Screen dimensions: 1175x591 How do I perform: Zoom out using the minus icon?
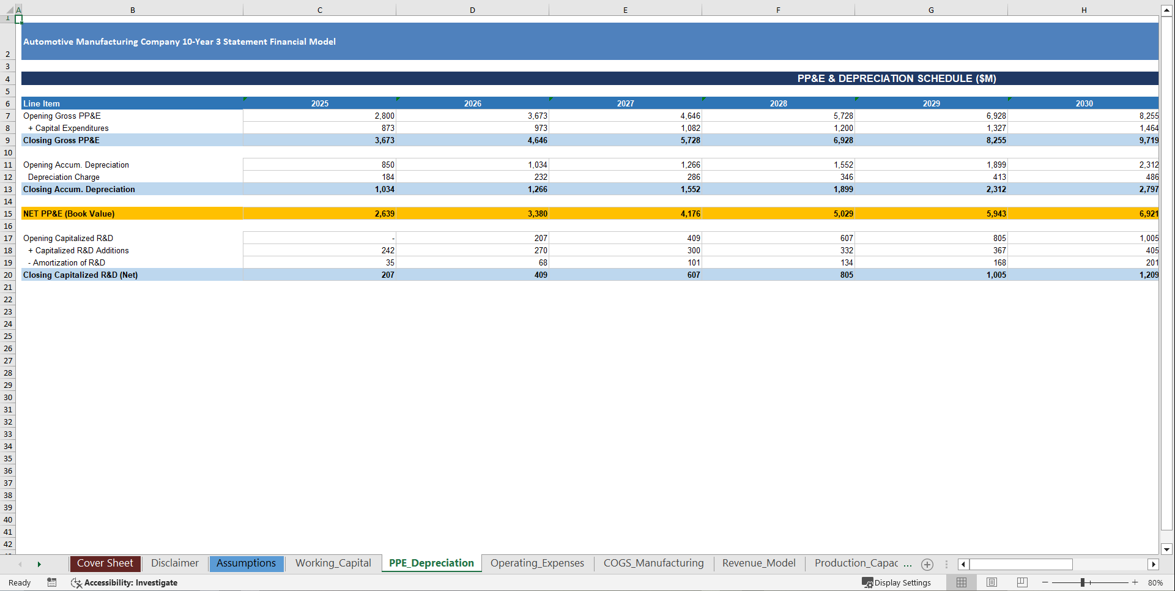click(x=1045, y=582)
